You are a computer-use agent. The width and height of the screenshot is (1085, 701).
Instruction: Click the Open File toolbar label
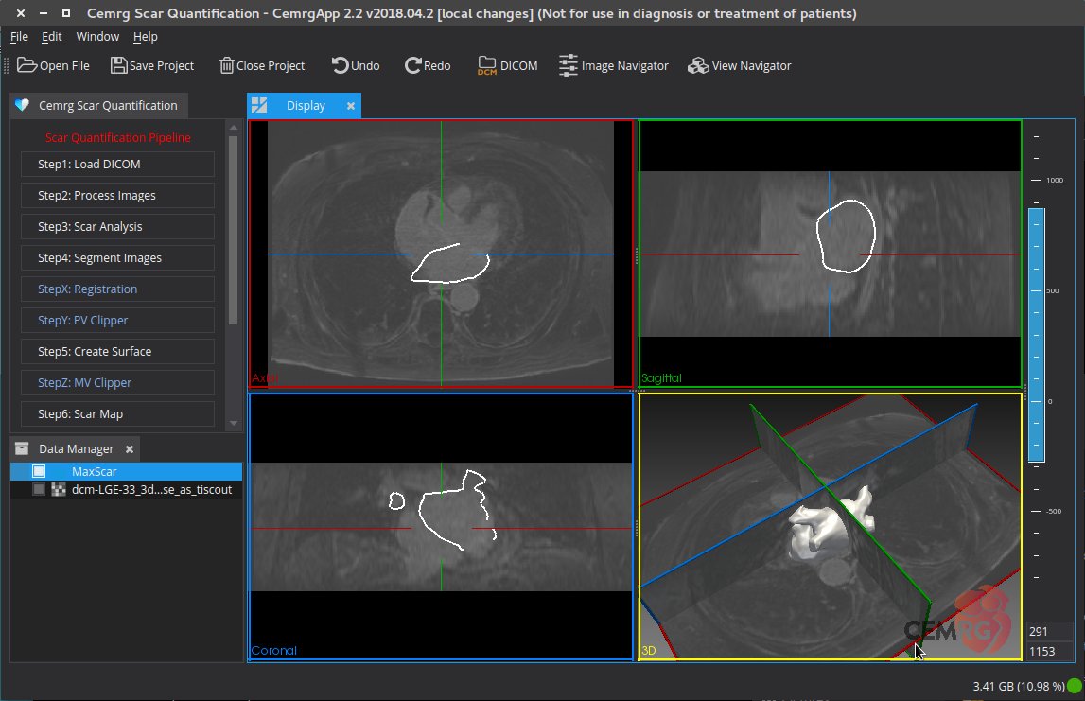64,65
